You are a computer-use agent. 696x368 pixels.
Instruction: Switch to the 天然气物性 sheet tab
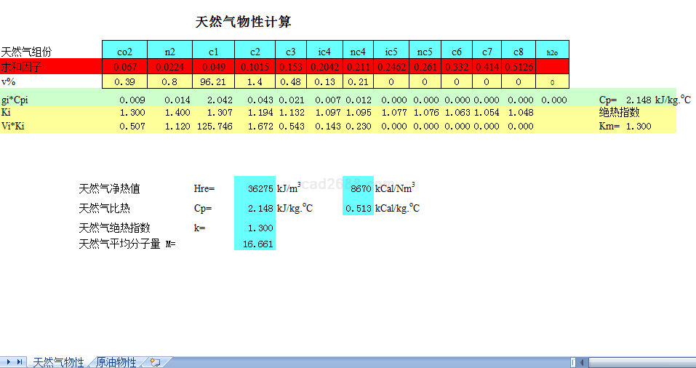coord(58,362)
